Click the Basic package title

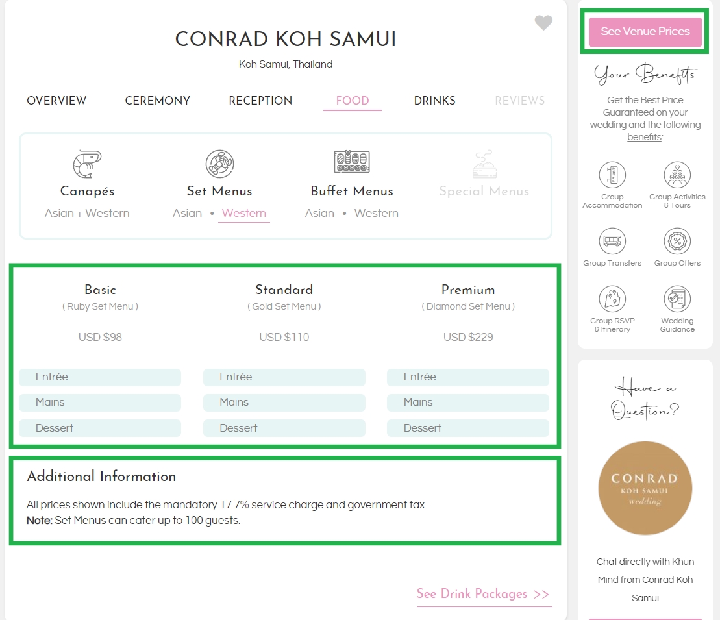[x=100, y=290]
